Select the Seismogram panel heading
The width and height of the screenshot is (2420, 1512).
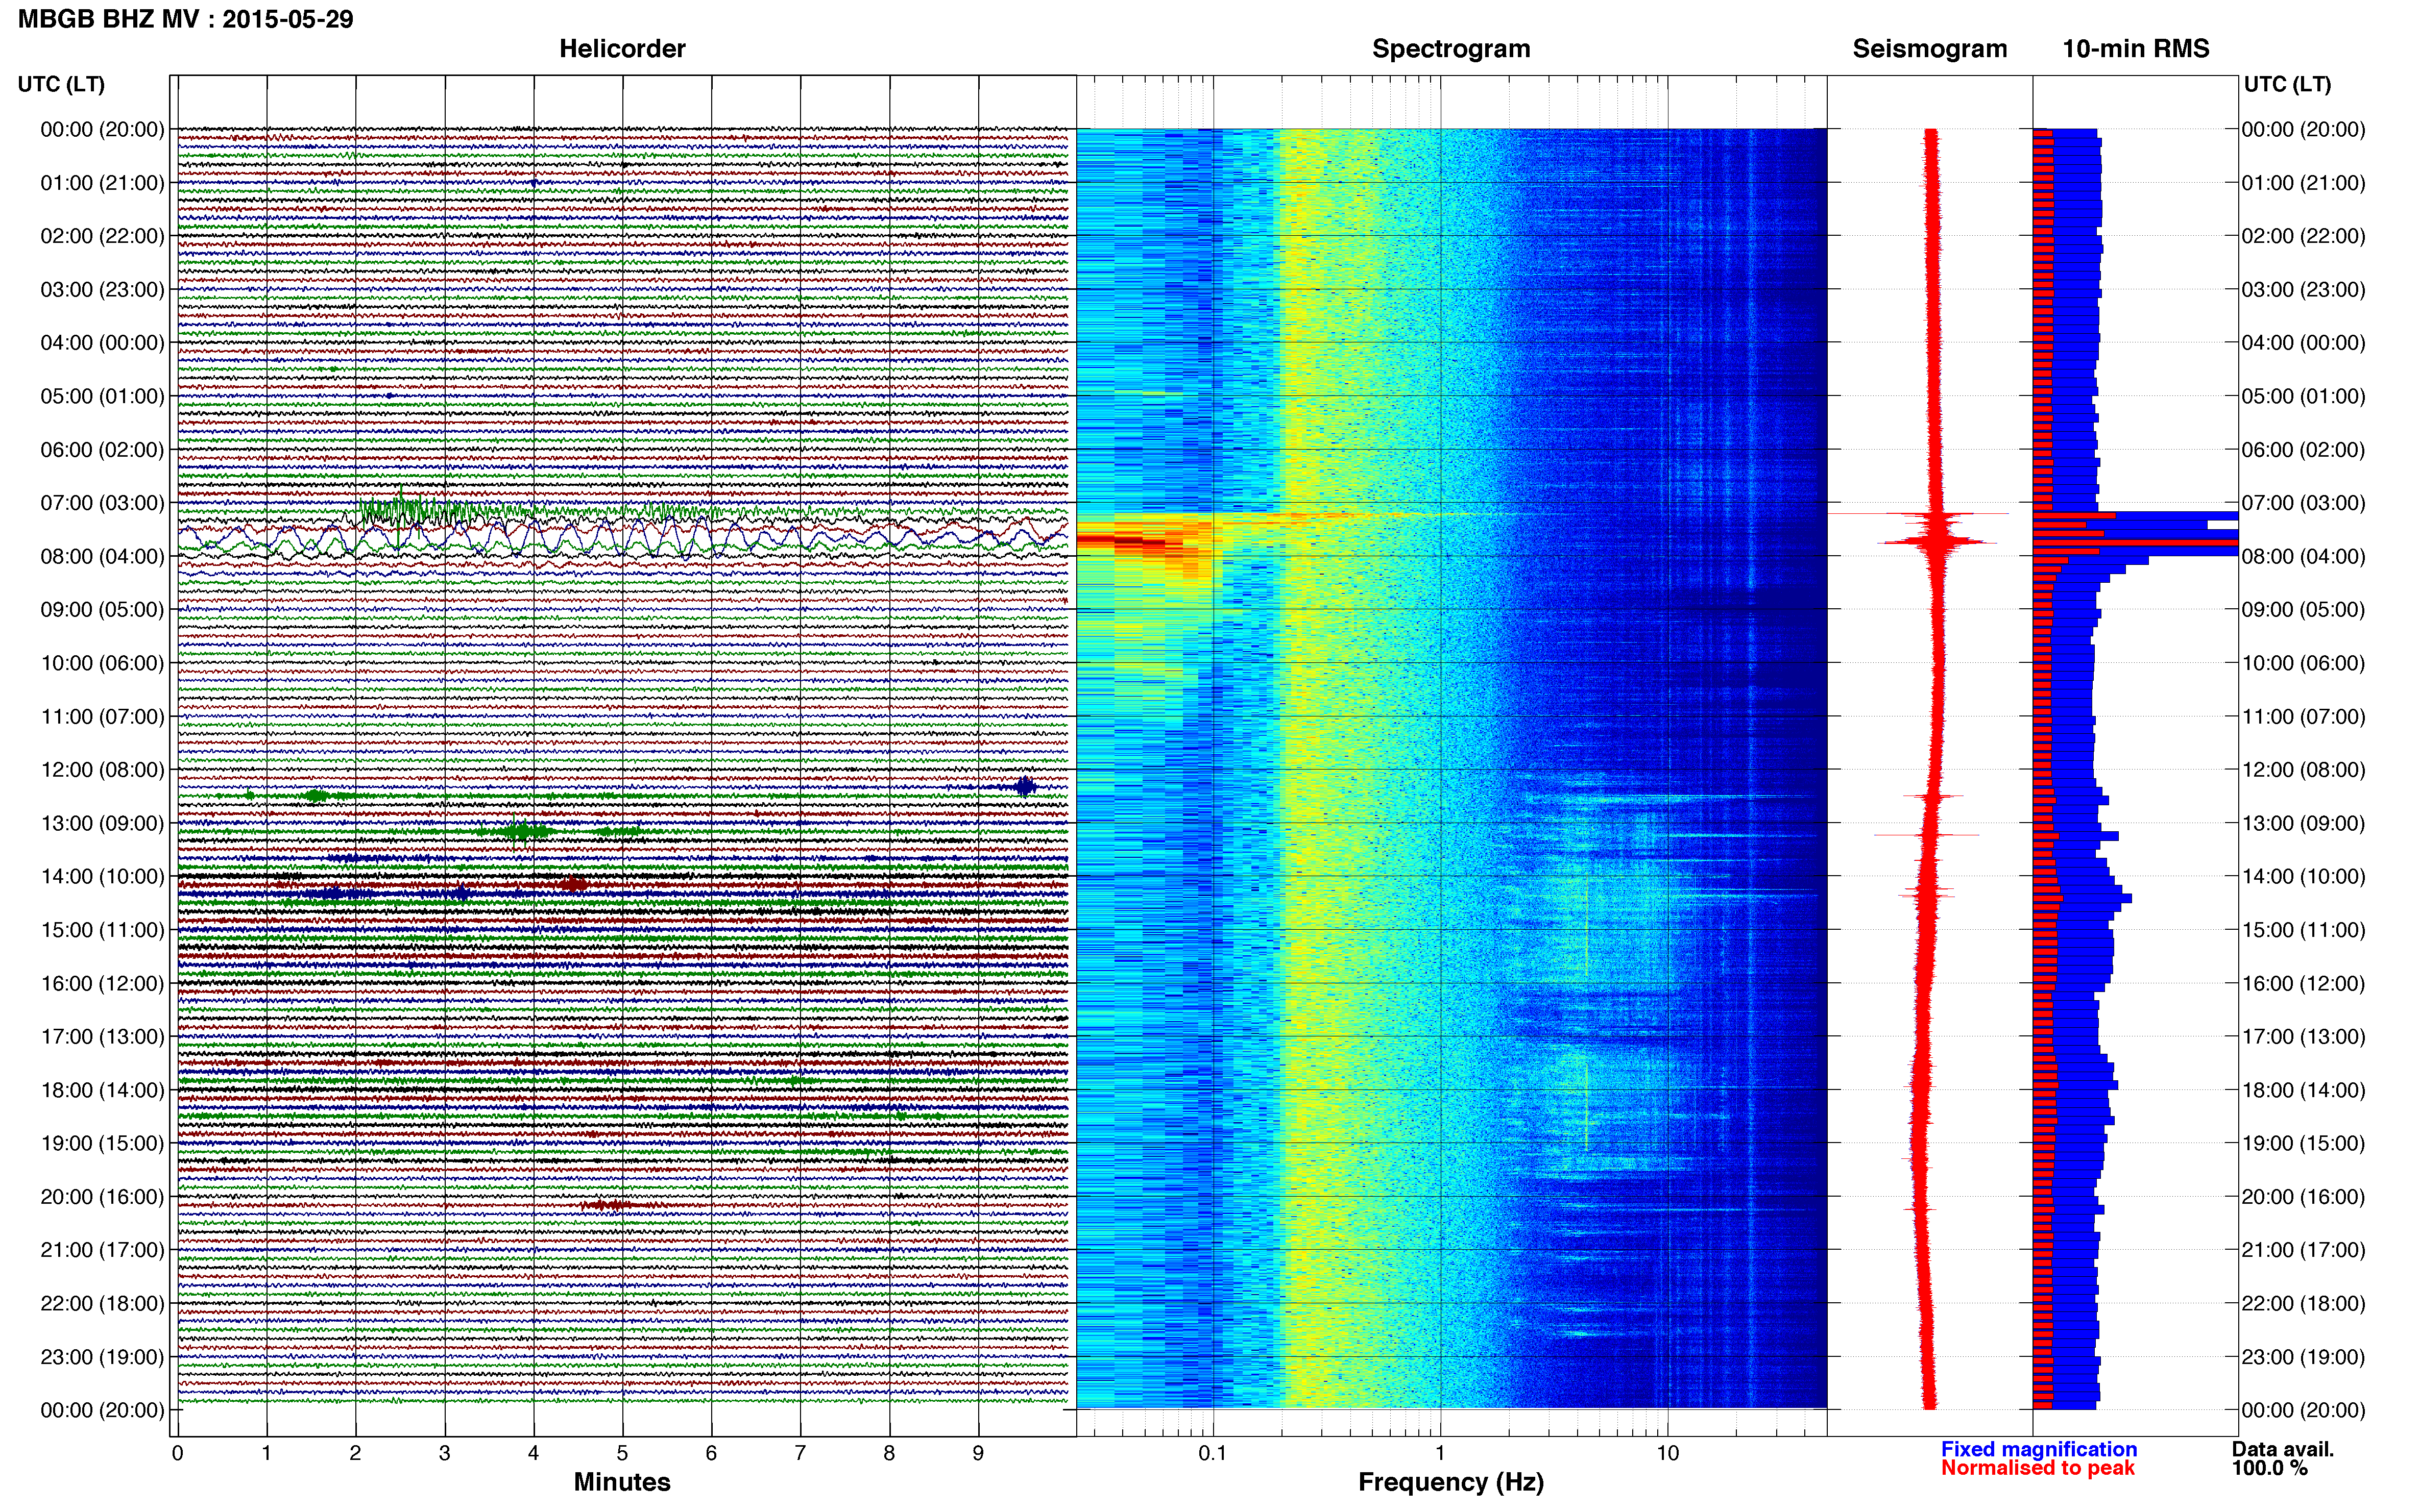tap(1930, 49)
